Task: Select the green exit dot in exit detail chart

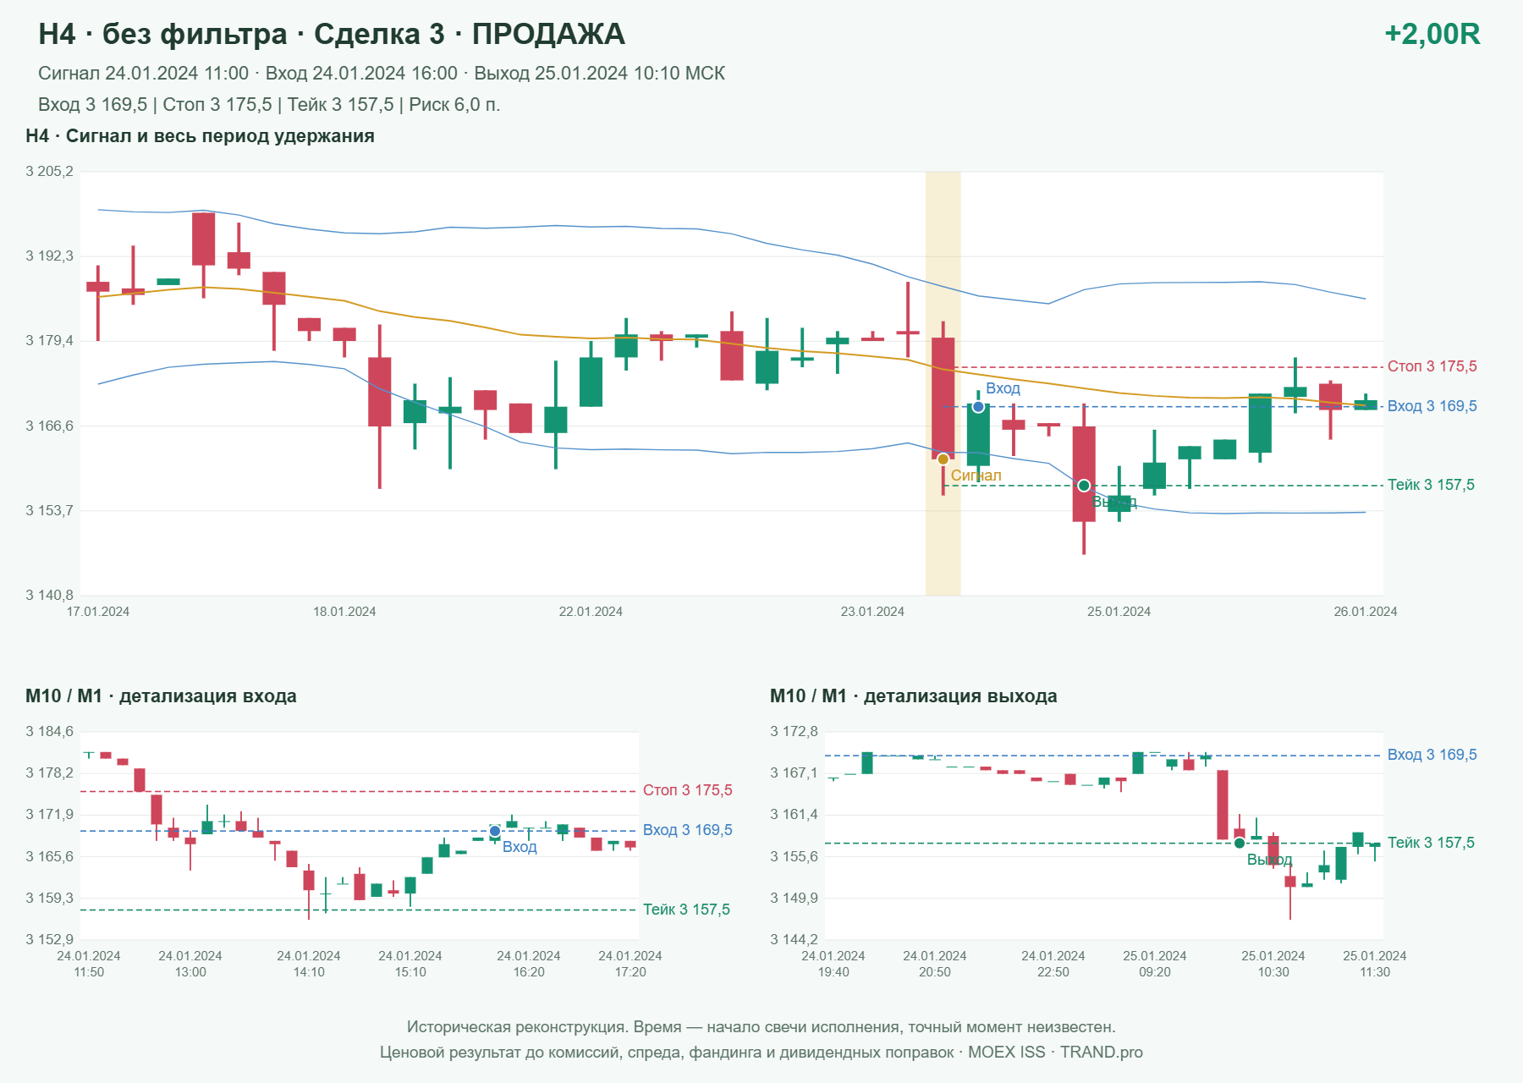Action: tap(1240, 843)
